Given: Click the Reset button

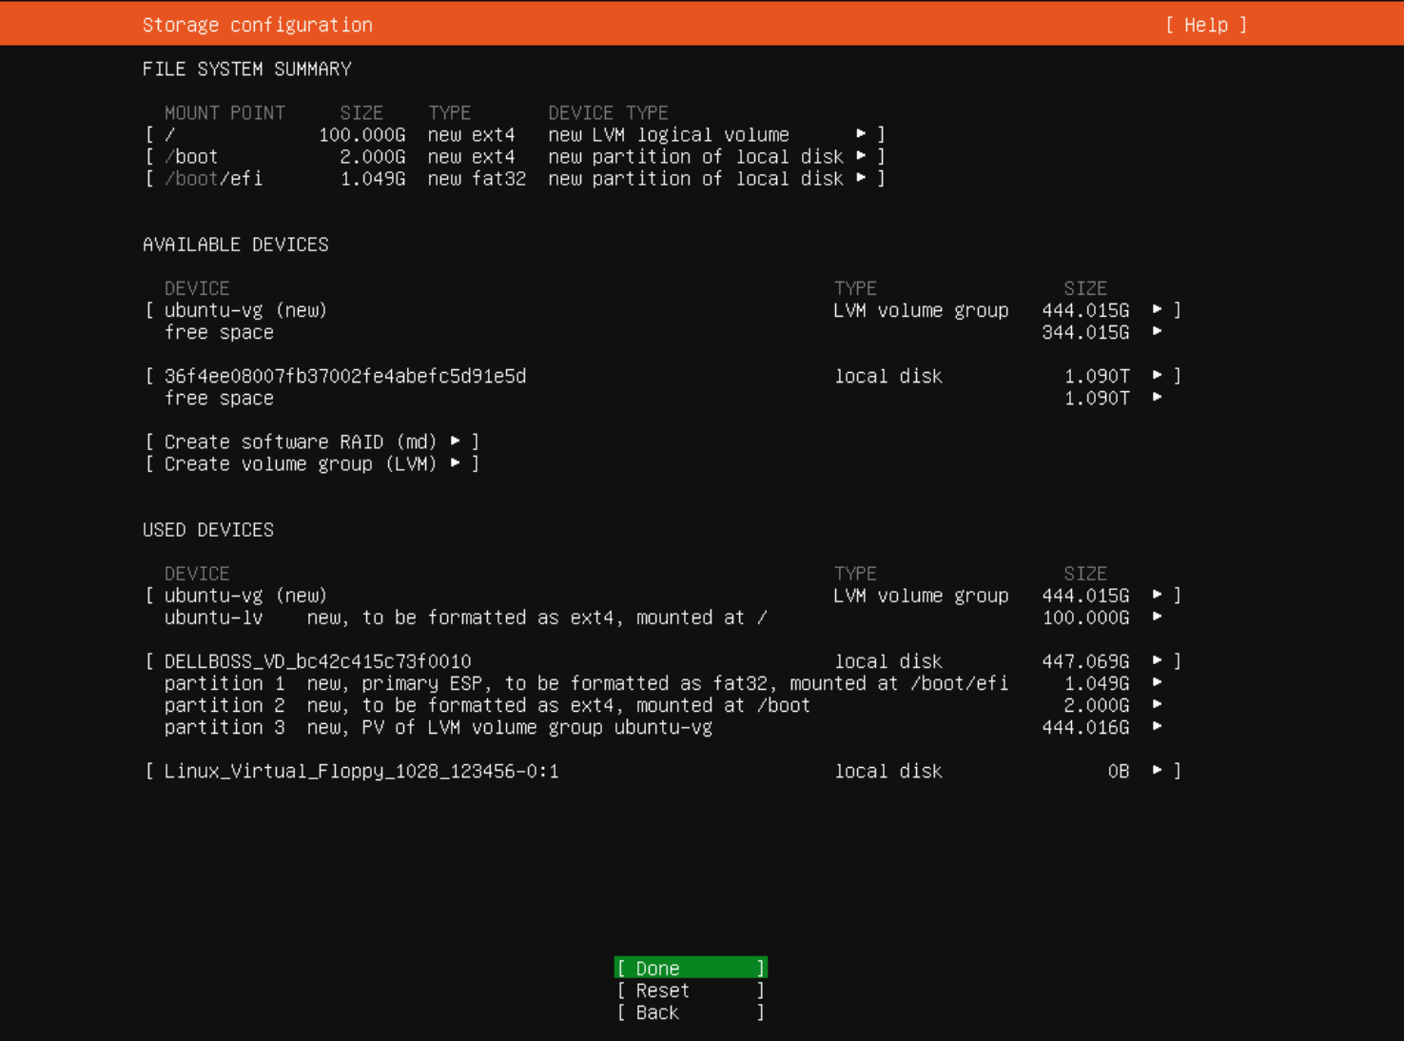Looking at the screenshot, I should click(x=690, y=991).
